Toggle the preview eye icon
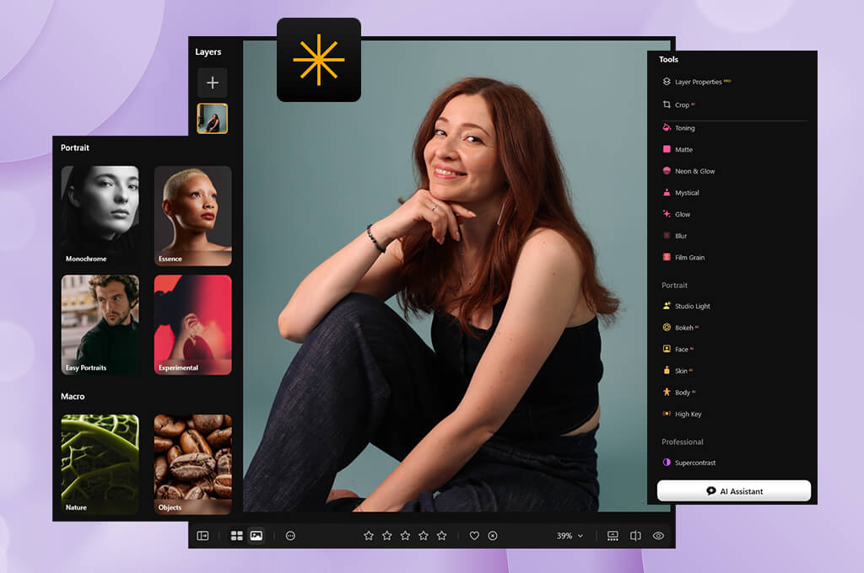864x573 pixels. click(x=658, y=536)
